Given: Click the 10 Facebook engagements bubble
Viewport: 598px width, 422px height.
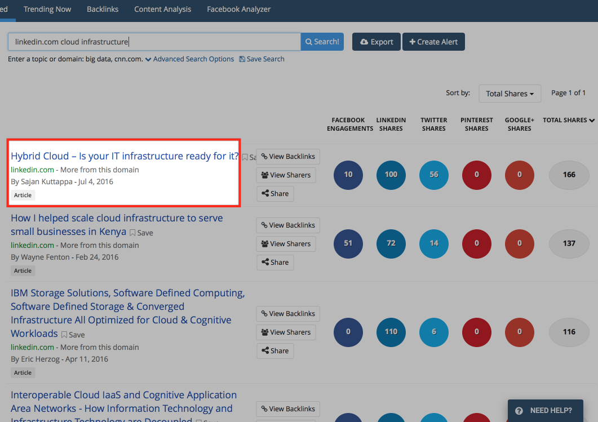Looking at the screenshot, I should click(348, 175).
